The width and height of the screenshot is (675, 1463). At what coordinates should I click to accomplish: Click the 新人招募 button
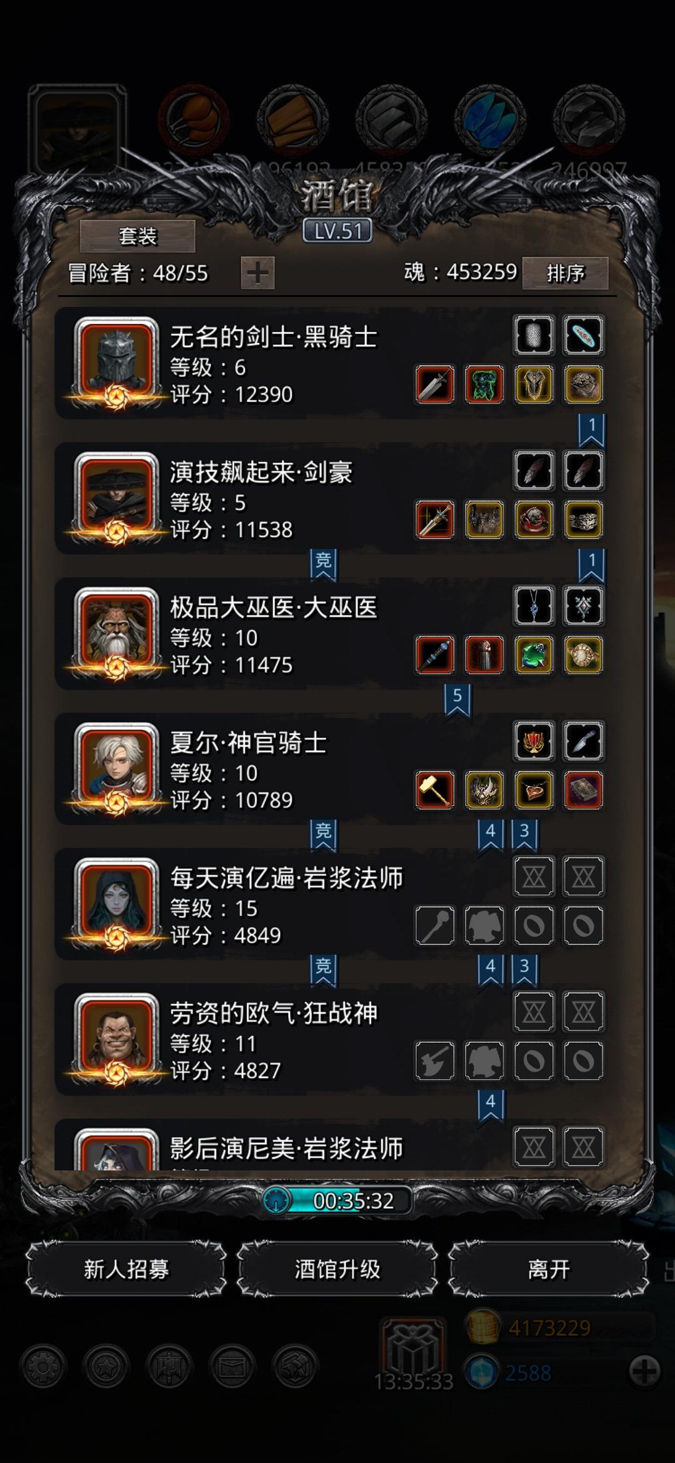pos(126,1269)
